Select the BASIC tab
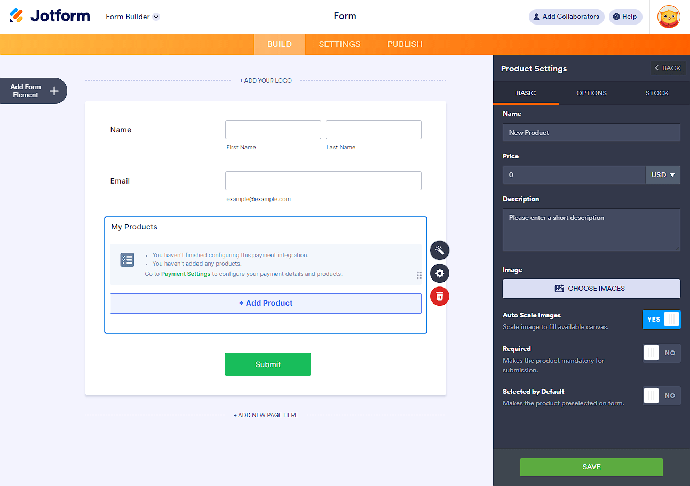This screenshot has width=690, height=486. [x=526, y=93]
